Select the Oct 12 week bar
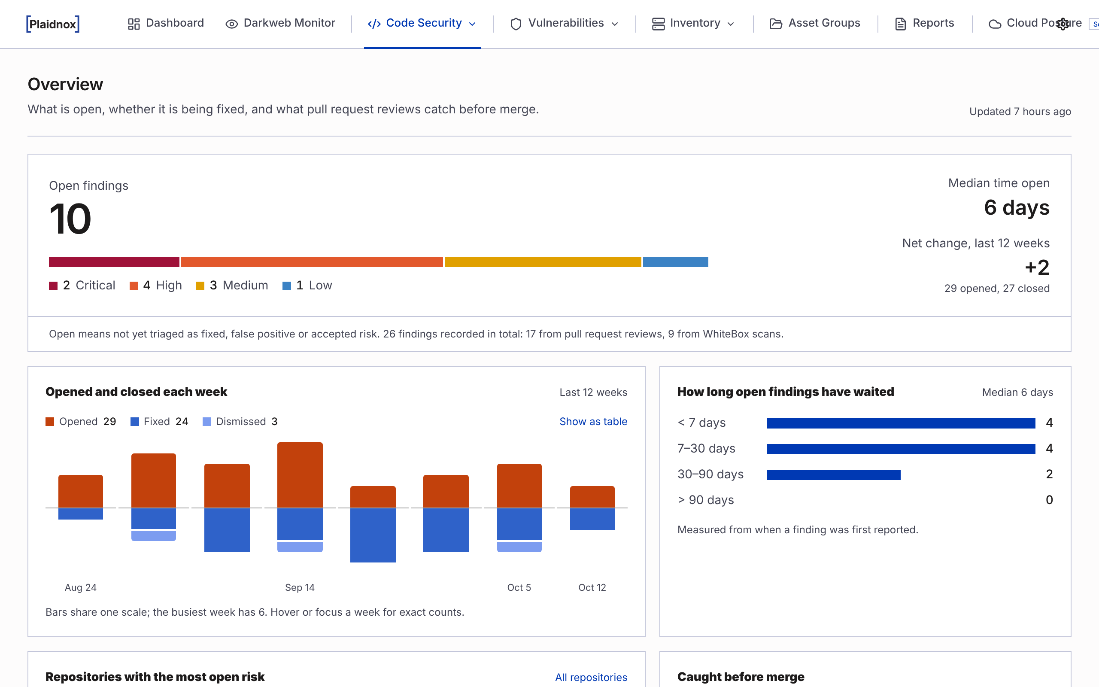This screenshot has height=687, width=1099. [x=592, y=508]
